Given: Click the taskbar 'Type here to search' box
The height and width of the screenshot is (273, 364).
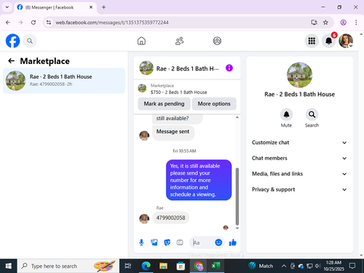Looking at the screenshot, I should 68,266.
